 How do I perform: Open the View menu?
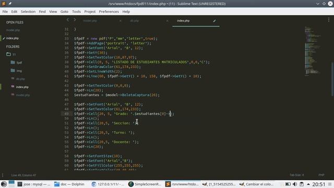pyautogui.click(x=53, y=11)
